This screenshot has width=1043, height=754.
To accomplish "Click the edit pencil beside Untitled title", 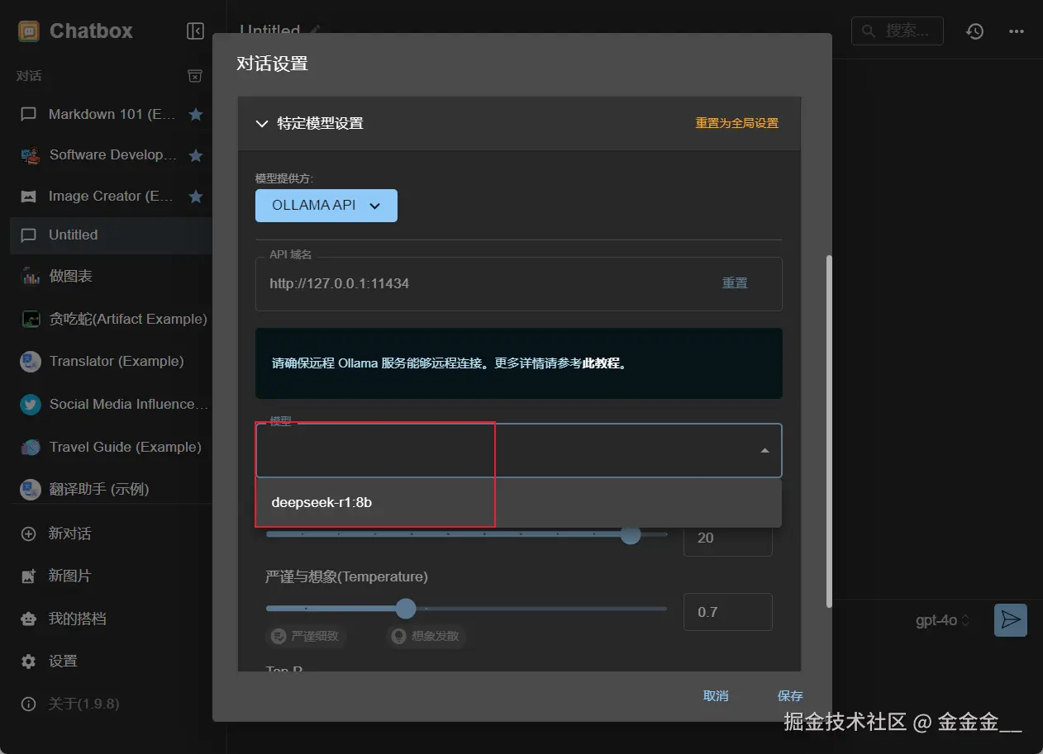I will [x=314, y=30].
